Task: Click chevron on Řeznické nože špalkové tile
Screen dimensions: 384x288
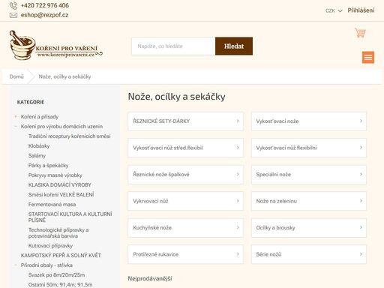Action: [238, 174]
